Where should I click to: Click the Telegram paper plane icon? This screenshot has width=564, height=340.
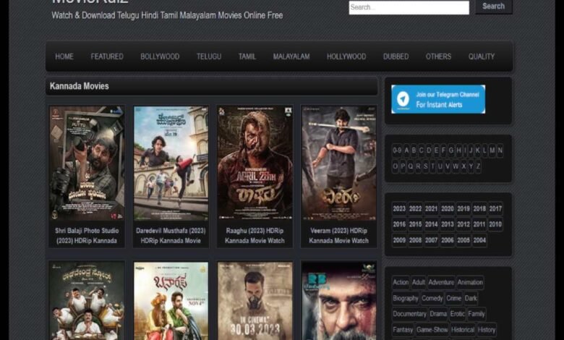tap(403, 99)
